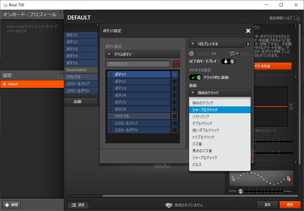
Task: Choose 短いダブルクリック from vibration list
Action: (220, 130)
